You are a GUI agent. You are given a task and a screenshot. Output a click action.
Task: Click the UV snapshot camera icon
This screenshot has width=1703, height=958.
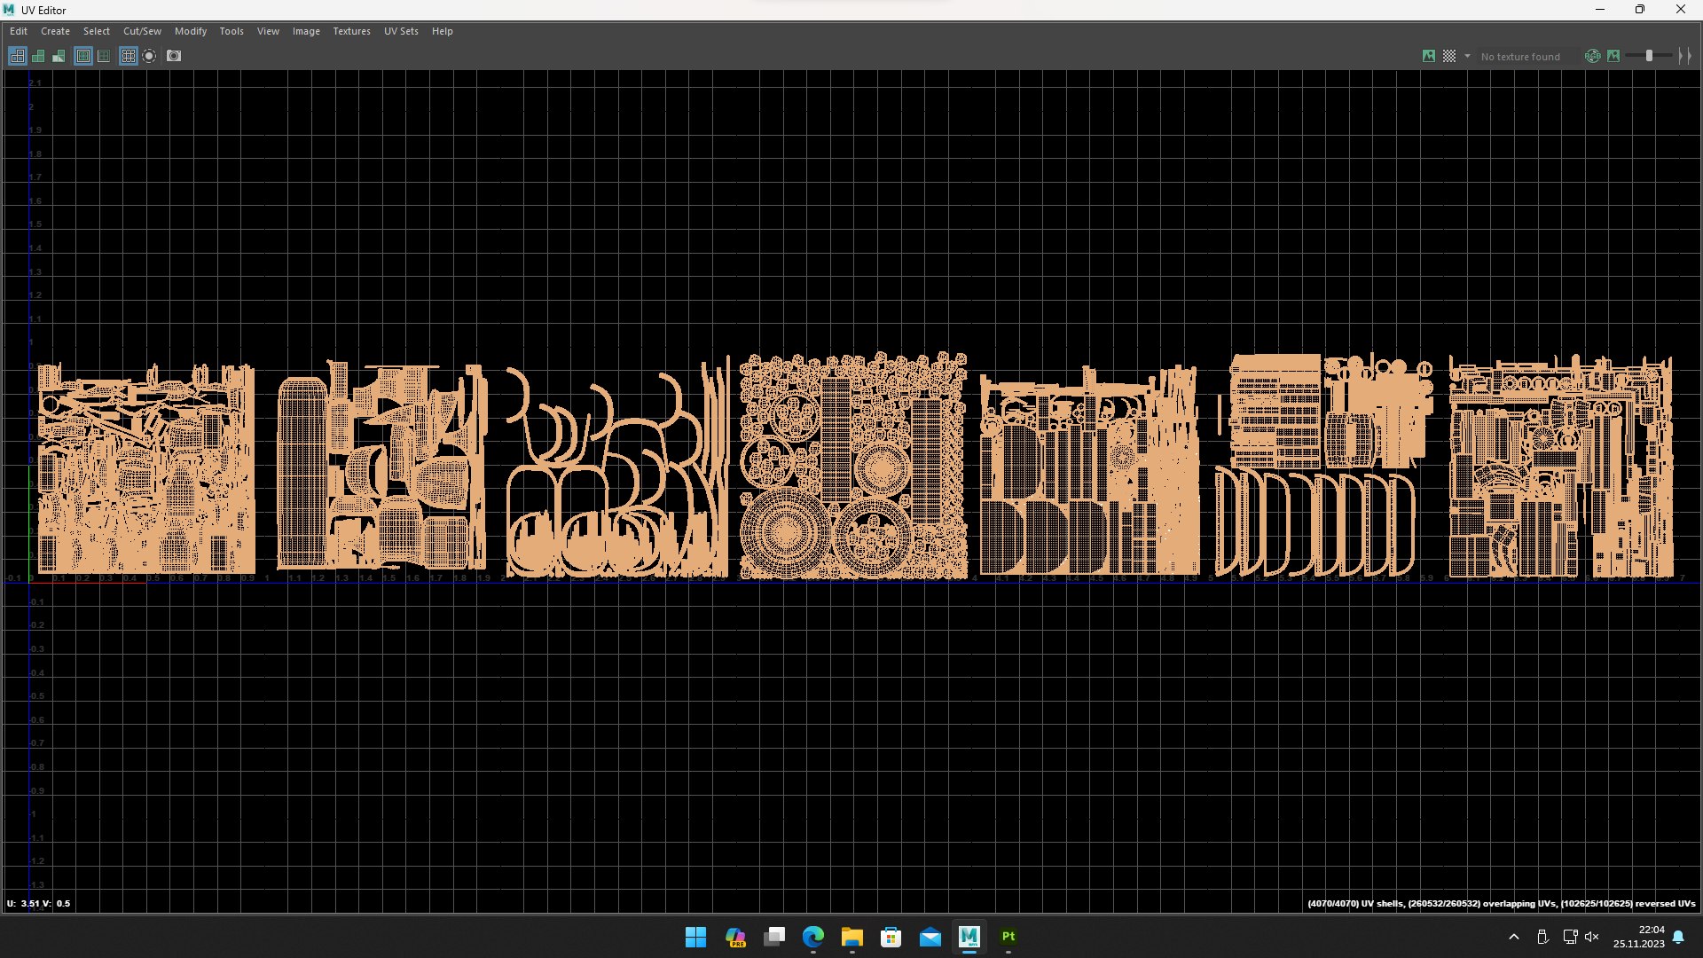tap(174, 56)
